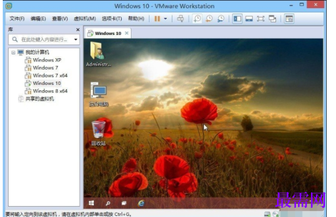Click the VMware Workstation app icon

point(9,6)
